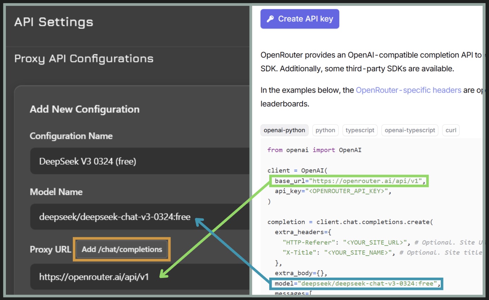Image resolution: width=489 pixels, height=300 pixels.
Task: Focus the Configuration Name field with DeepSeek V3
Action: coord(138,161)
